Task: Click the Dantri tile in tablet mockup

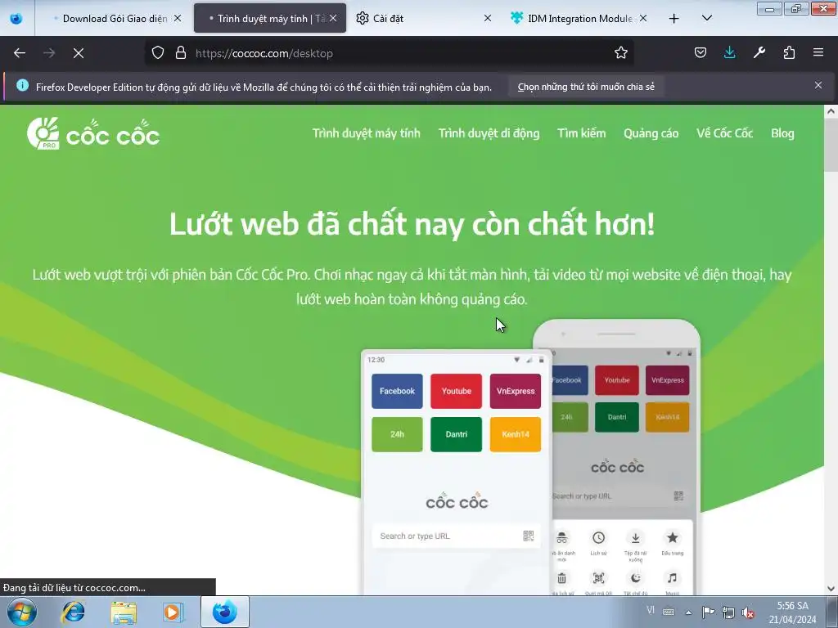Action: (x=457, y=434)
